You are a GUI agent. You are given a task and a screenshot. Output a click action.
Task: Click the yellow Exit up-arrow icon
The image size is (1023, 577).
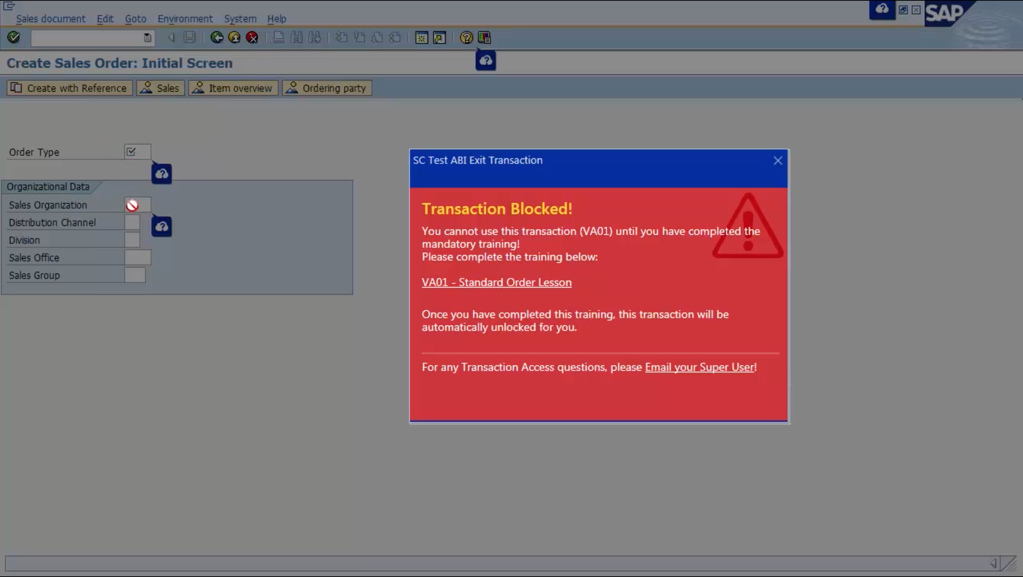pos(234,38)
